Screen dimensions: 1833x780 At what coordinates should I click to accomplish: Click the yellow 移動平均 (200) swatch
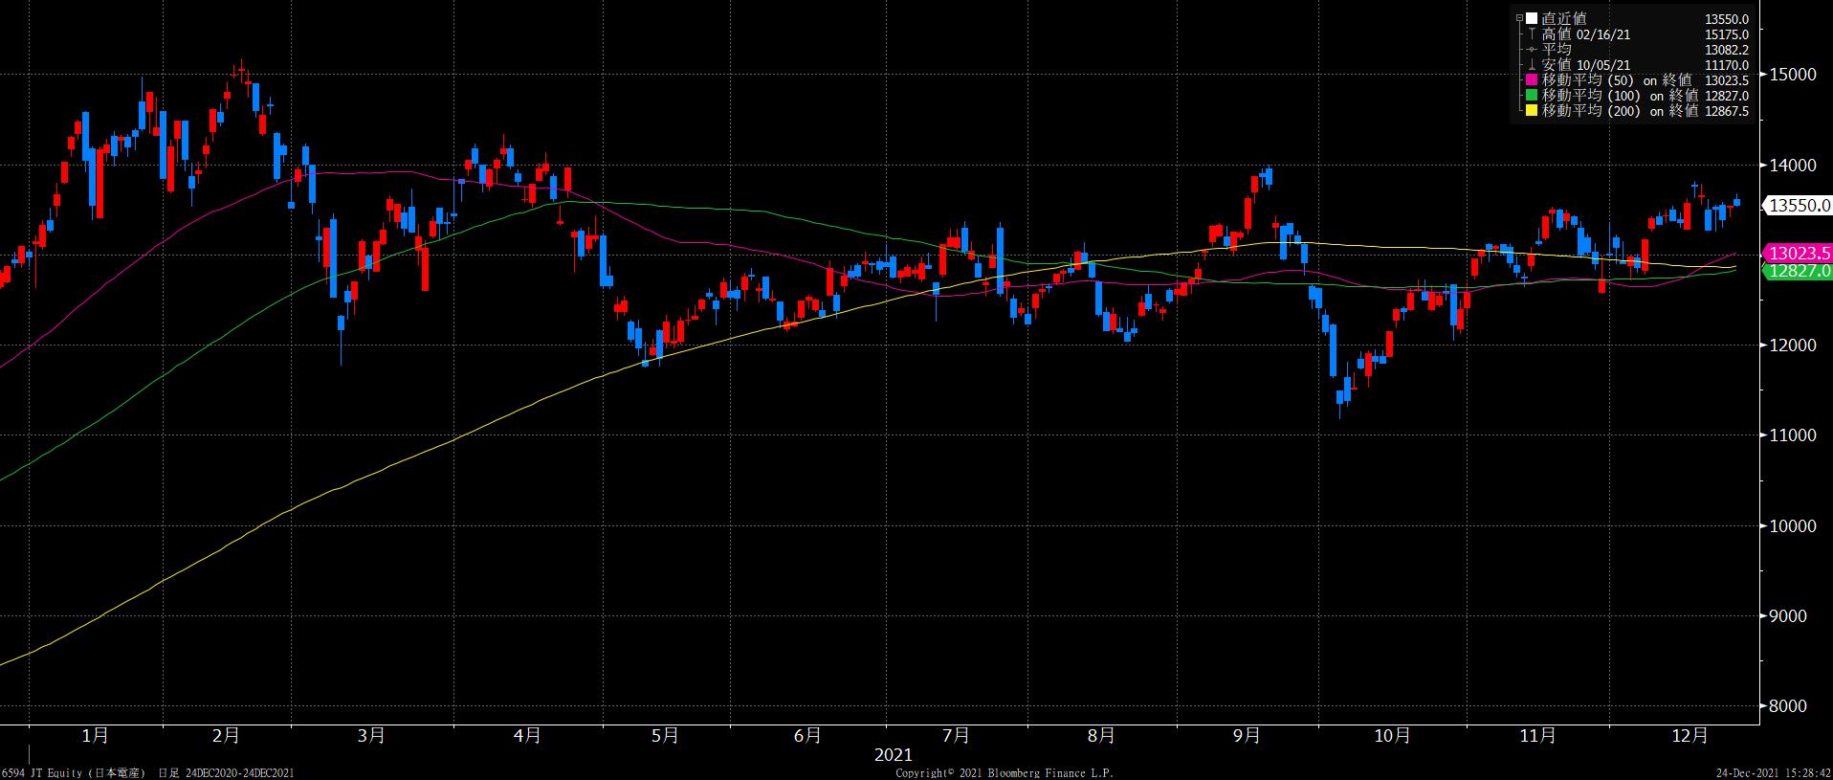click(x=1532, y=111)
